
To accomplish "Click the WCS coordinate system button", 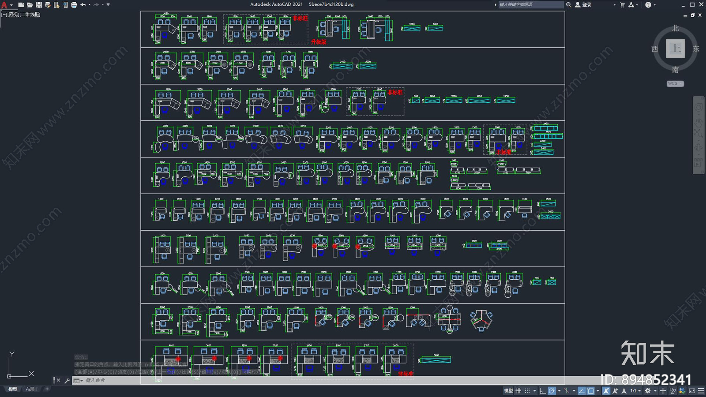I will 675,83.
